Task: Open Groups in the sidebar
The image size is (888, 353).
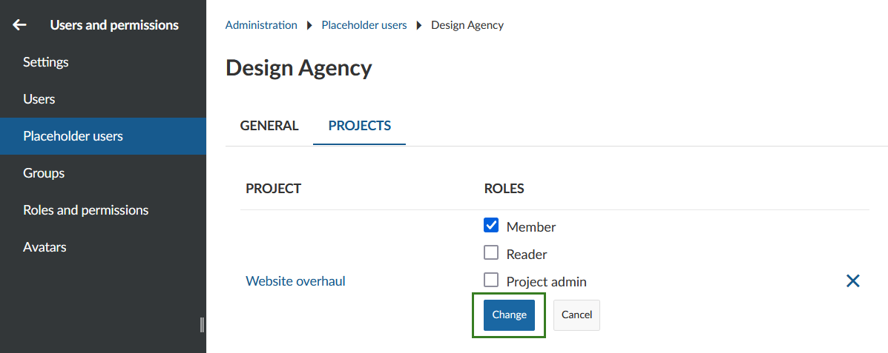Action: pyautogui.click(x=44, y=173)
